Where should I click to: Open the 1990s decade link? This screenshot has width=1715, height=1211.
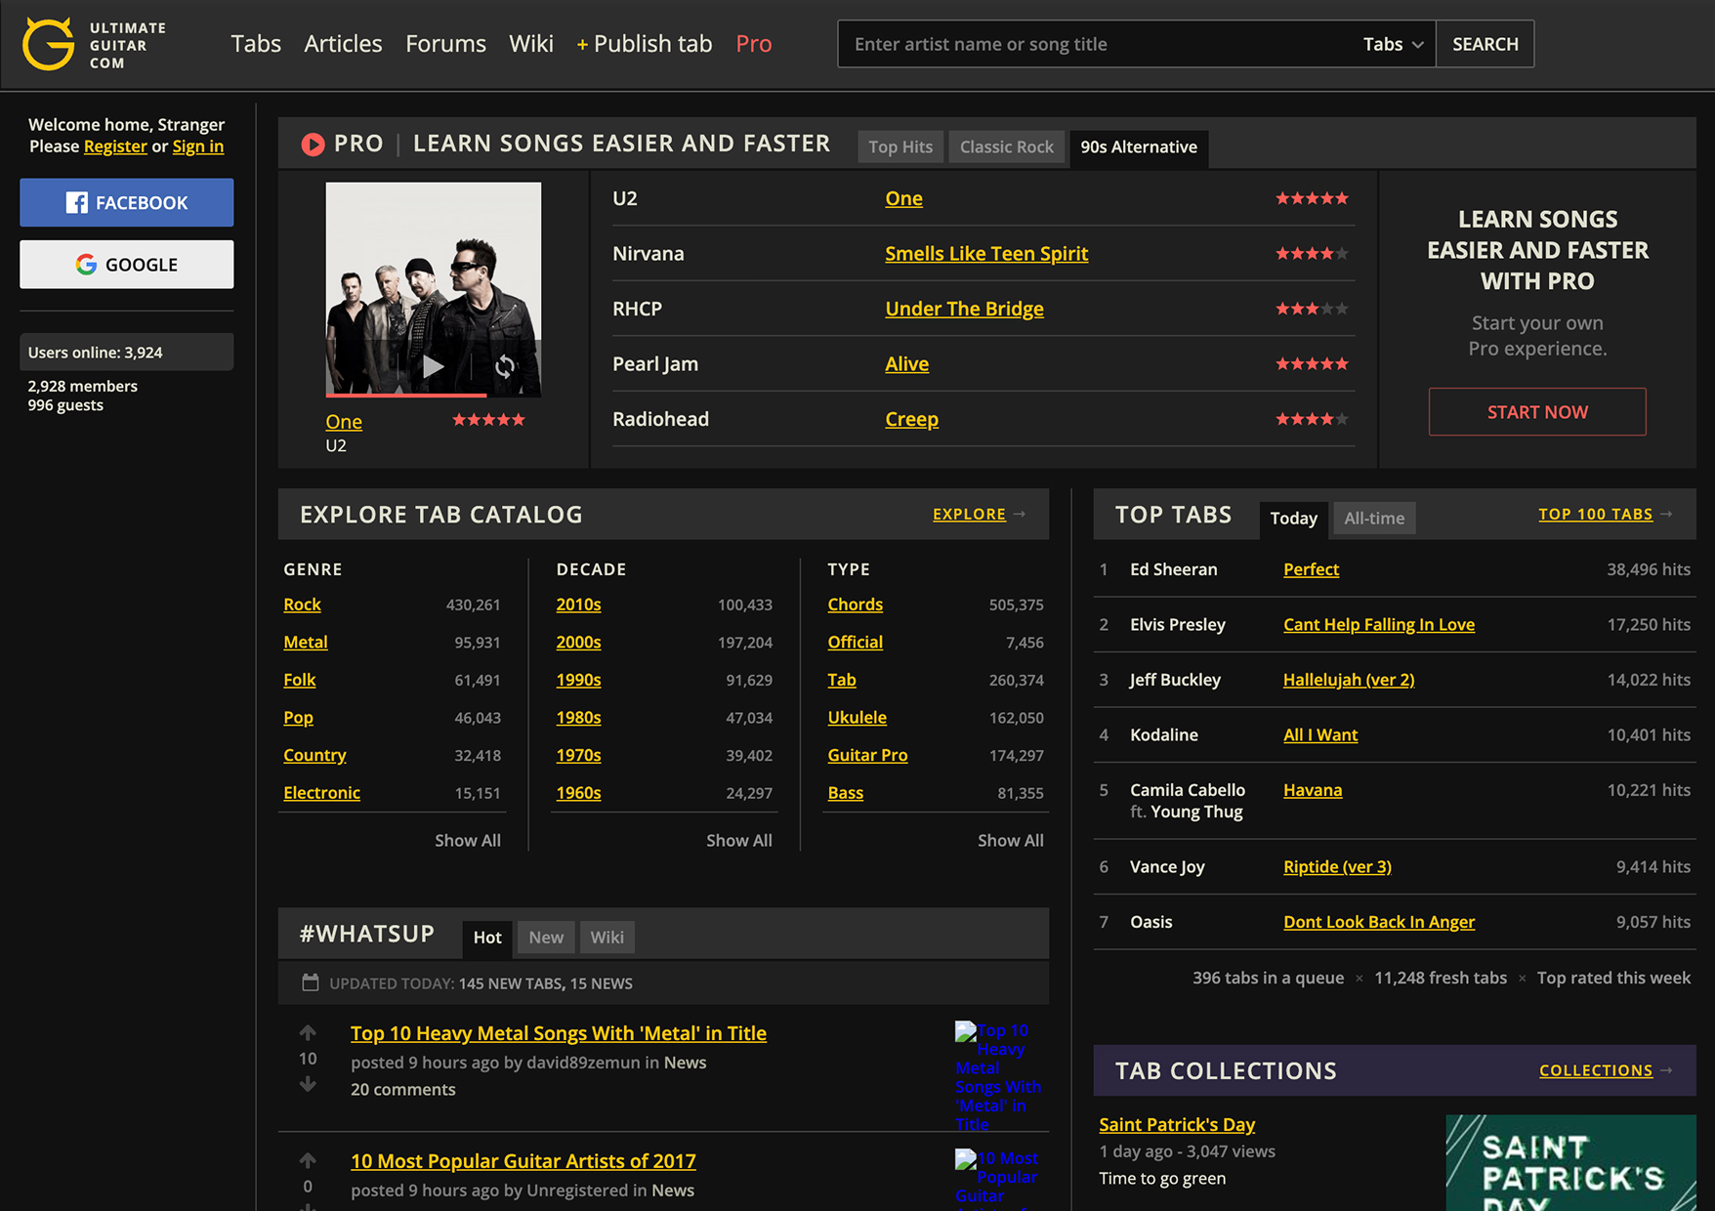578,680
